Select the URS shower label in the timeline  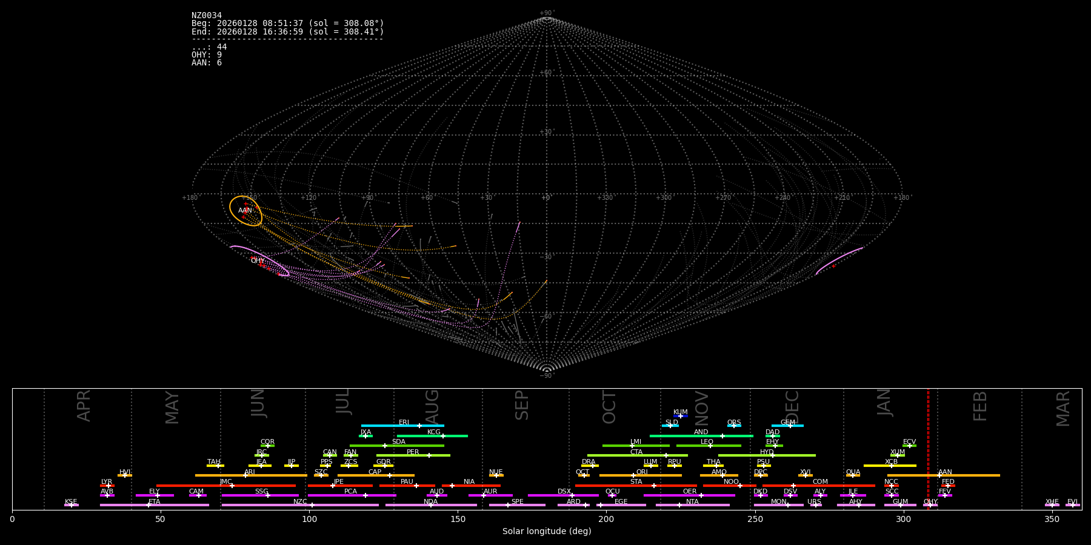[815, 502]
